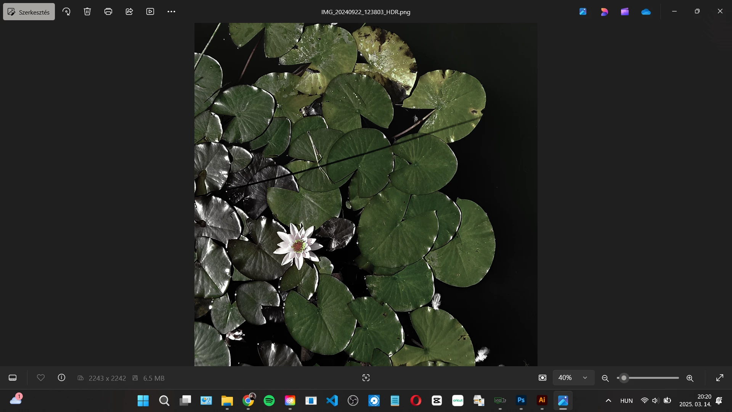Click the Szerkesztés edit button
The height and width of the screenshot is (412, 732).
point(29,12)
